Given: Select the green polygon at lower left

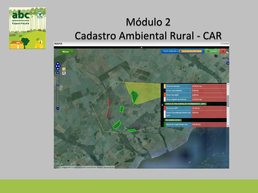Looking at the screenshot, I should [x=117, y=125].
